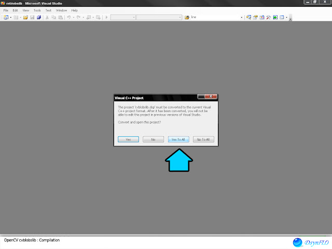The image size is (332, 249).
Task: Click the Paste clipboard icon
Action: [x=61, y=17]
